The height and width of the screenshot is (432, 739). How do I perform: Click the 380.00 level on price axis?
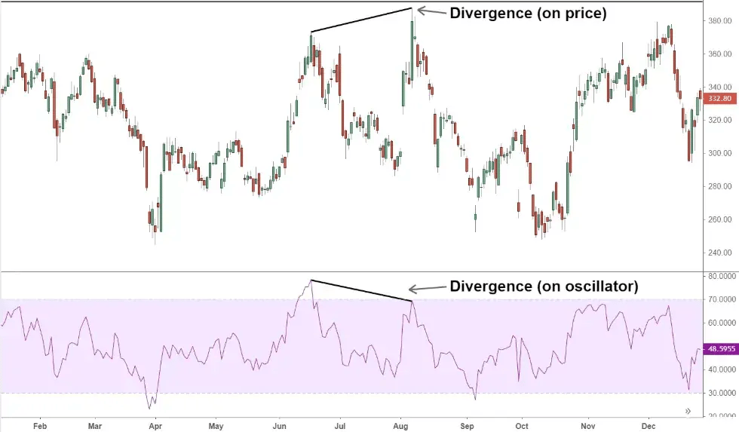719,21
